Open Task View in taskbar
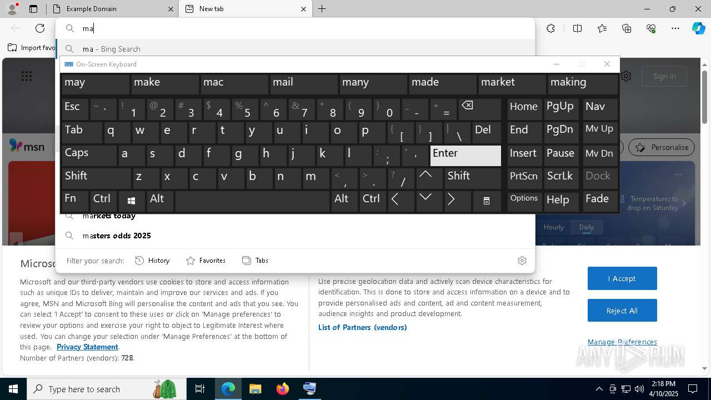 coord(200,389)
